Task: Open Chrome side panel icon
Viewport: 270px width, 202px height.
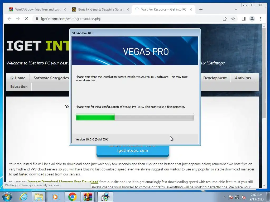Action: tap(243, 19)
